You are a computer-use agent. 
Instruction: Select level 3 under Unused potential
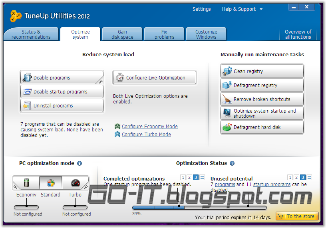303,177
